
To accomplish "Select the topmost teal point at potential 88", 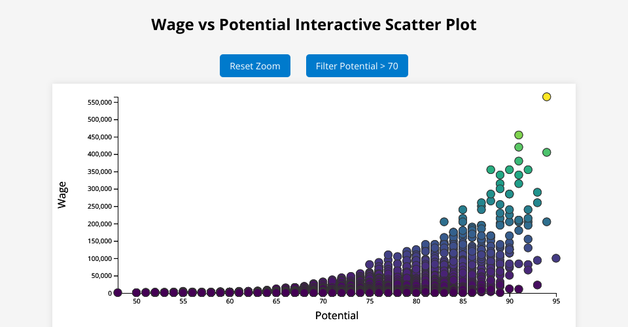I will click(x=491, y=170).
